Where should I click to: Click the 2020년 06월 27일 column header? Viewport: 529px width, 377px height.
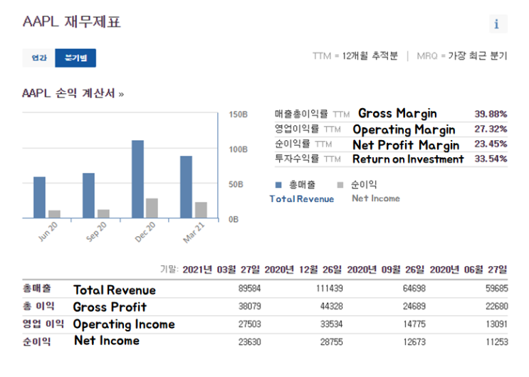point(468,270)
